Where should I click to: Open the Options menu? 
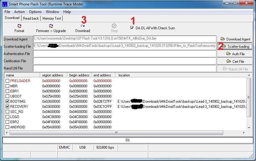35,12
